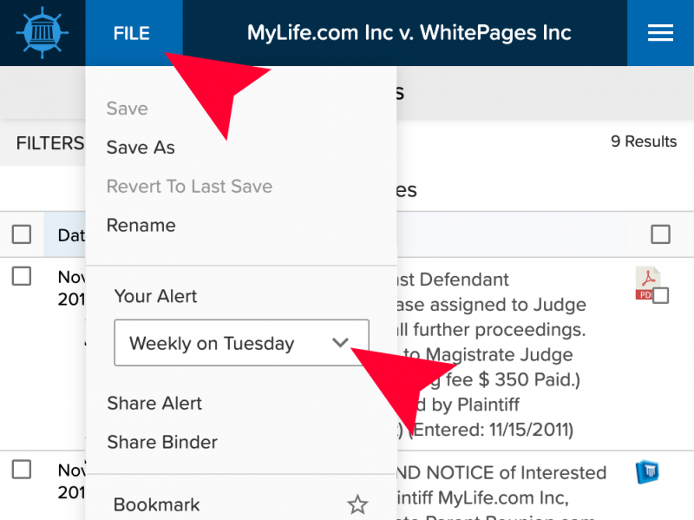Check the second November entry checkbox

pos(22,470)
